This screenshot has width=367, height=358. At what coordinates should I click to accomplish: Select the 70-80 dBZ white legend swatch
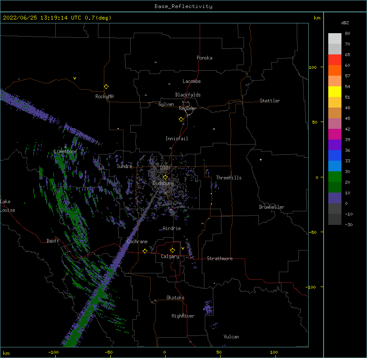click(x=335, y=39)
